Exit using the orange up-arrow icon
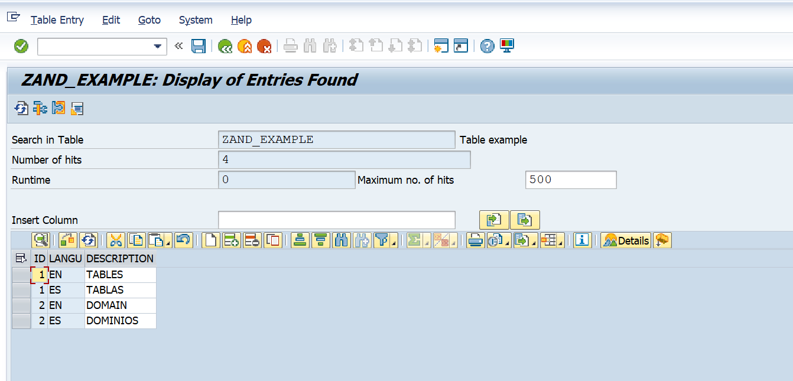 pos(245,46)
